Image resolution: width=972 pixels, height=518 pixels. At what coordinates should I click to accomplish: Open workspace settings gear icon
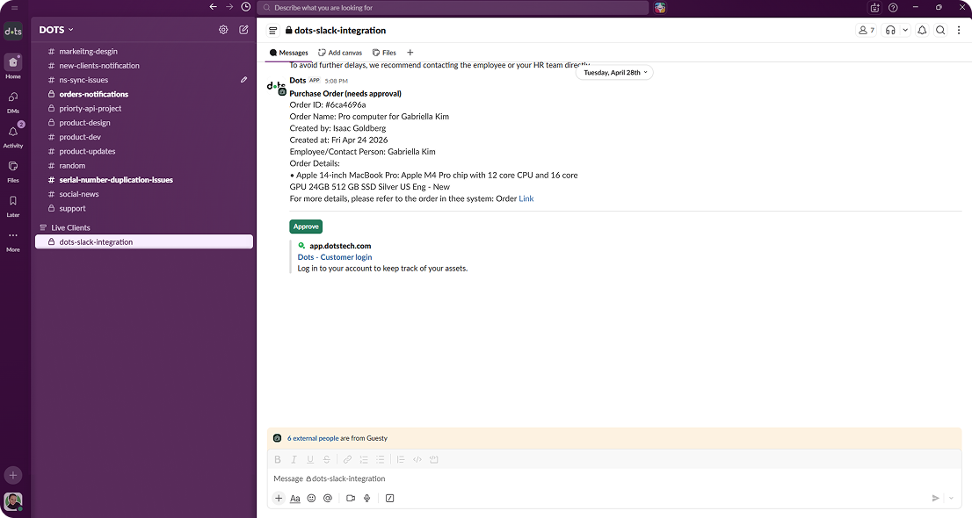pyautogui.click(x=223, y=30)
